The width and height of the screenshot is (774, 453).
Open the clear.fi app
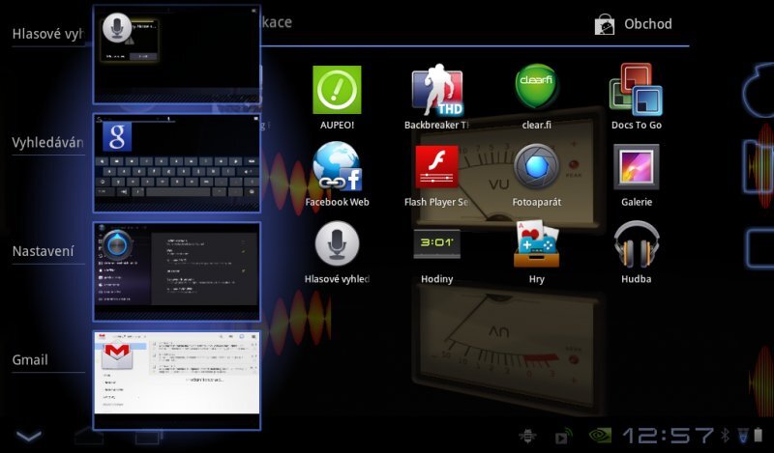point(537,97)
